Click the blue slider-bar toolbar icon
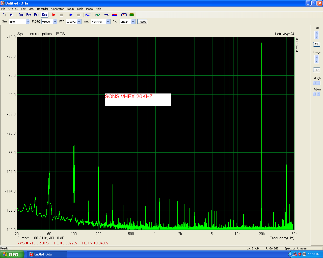323x258 pixels. tap(107, 15)
